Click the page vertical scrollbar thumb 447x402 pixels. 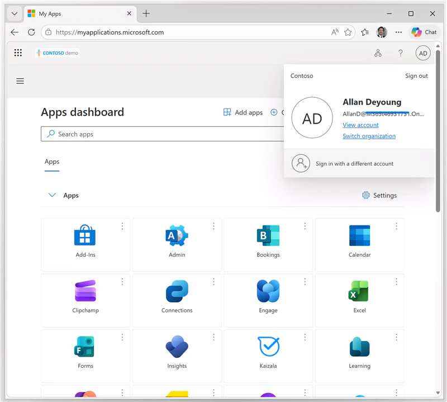coord(438,131)
